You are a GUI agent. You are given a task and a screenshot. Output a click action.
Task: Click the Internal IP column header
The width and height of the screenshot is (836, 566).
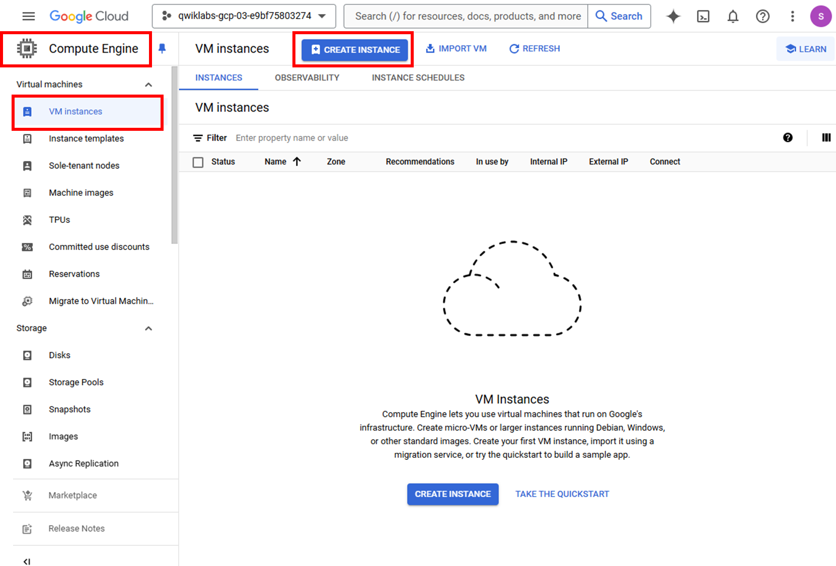coord(548,161)
